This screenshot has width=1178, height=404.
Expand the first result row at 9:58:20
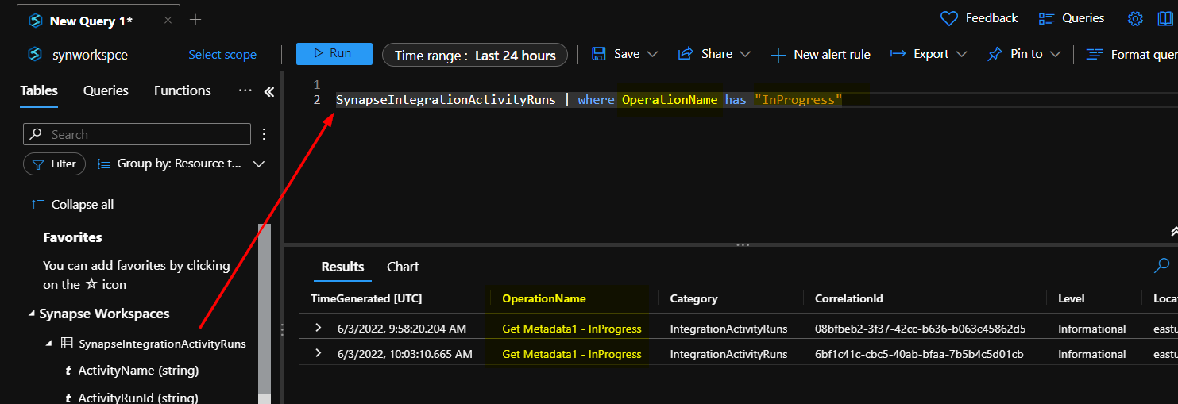click(319, 329)
